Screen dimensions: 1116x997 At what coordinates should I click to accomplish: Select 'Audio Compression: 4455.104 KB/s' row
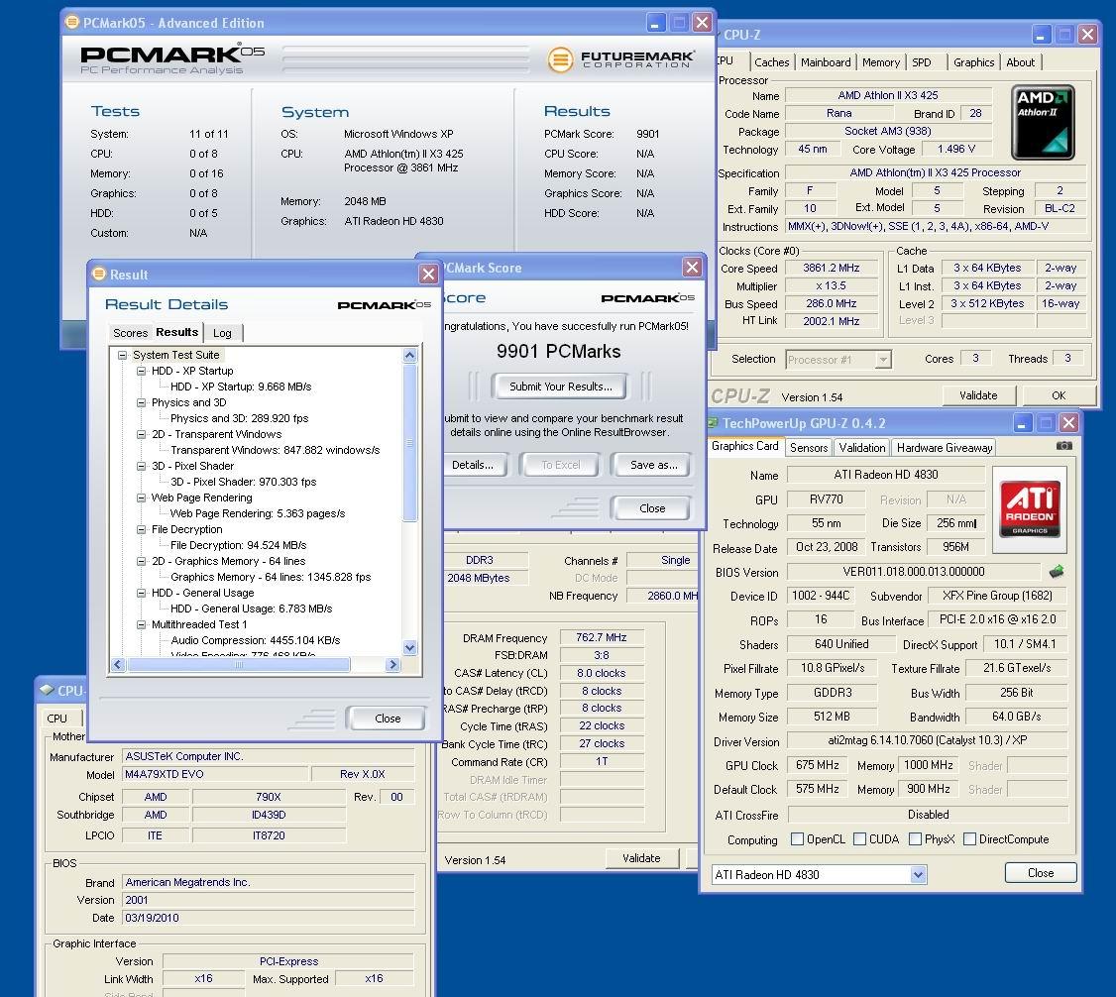256,640
